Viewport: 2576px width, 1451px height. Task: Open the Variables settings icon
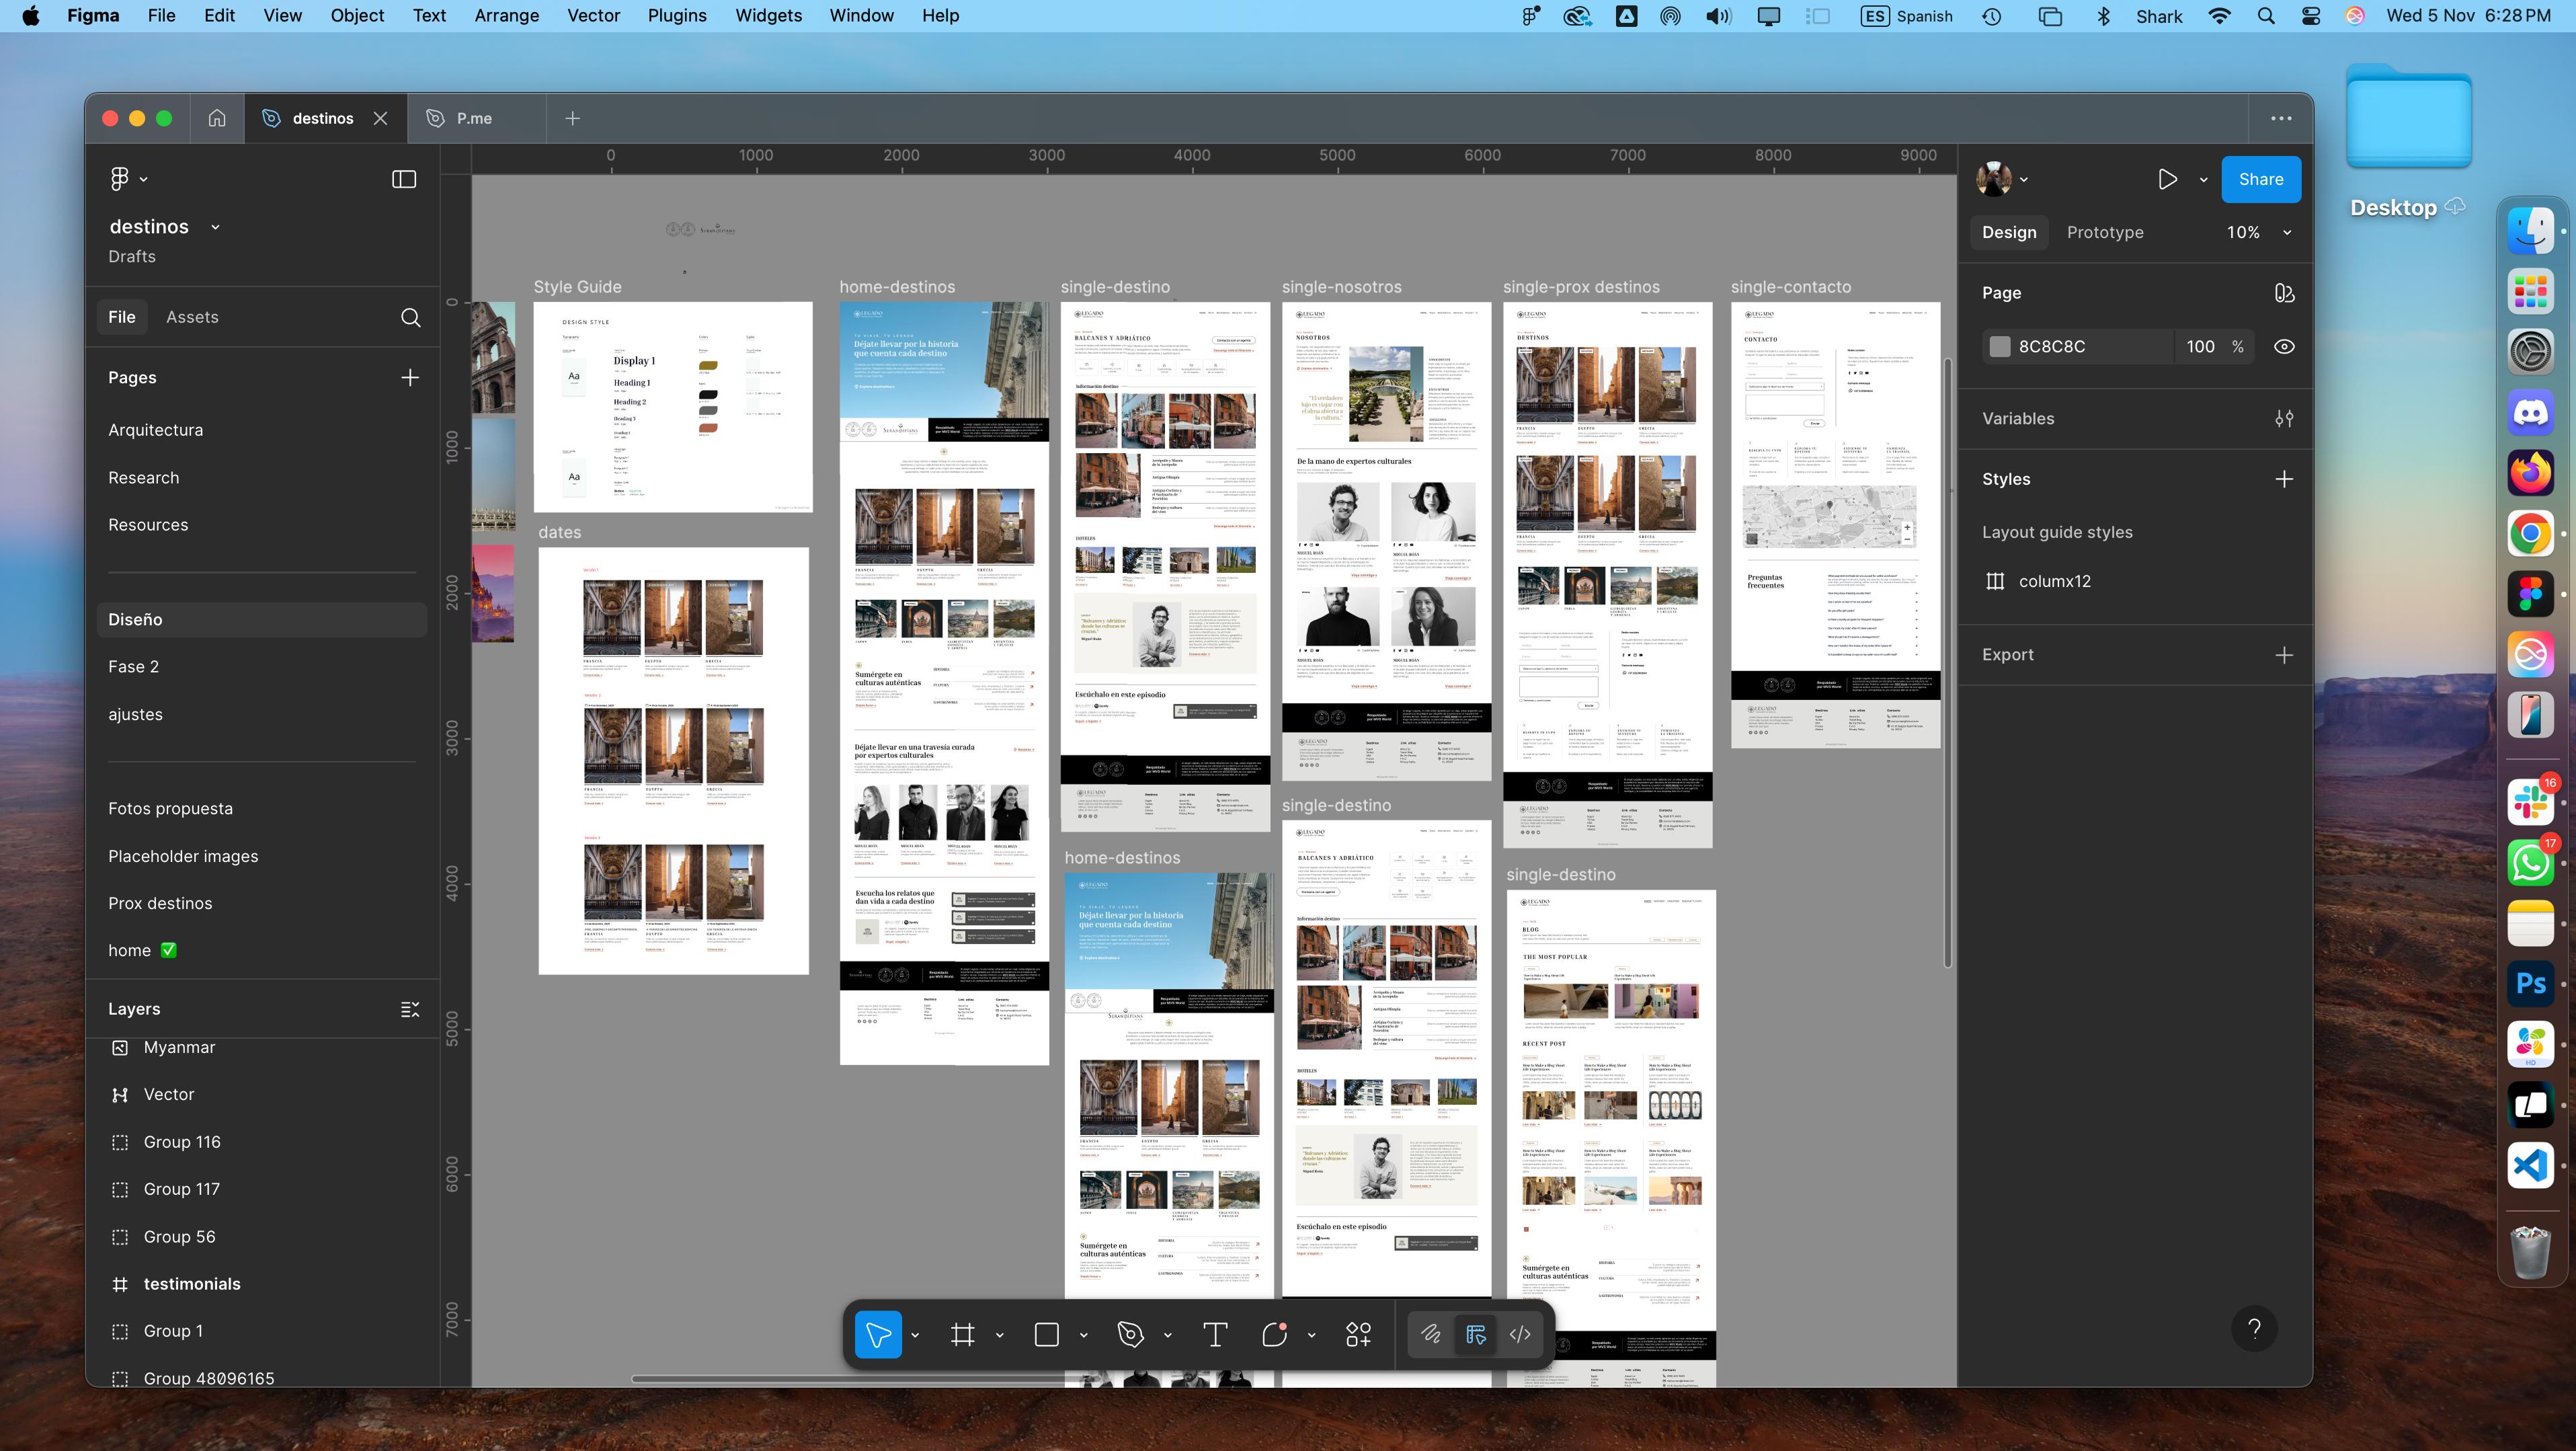2284,418
